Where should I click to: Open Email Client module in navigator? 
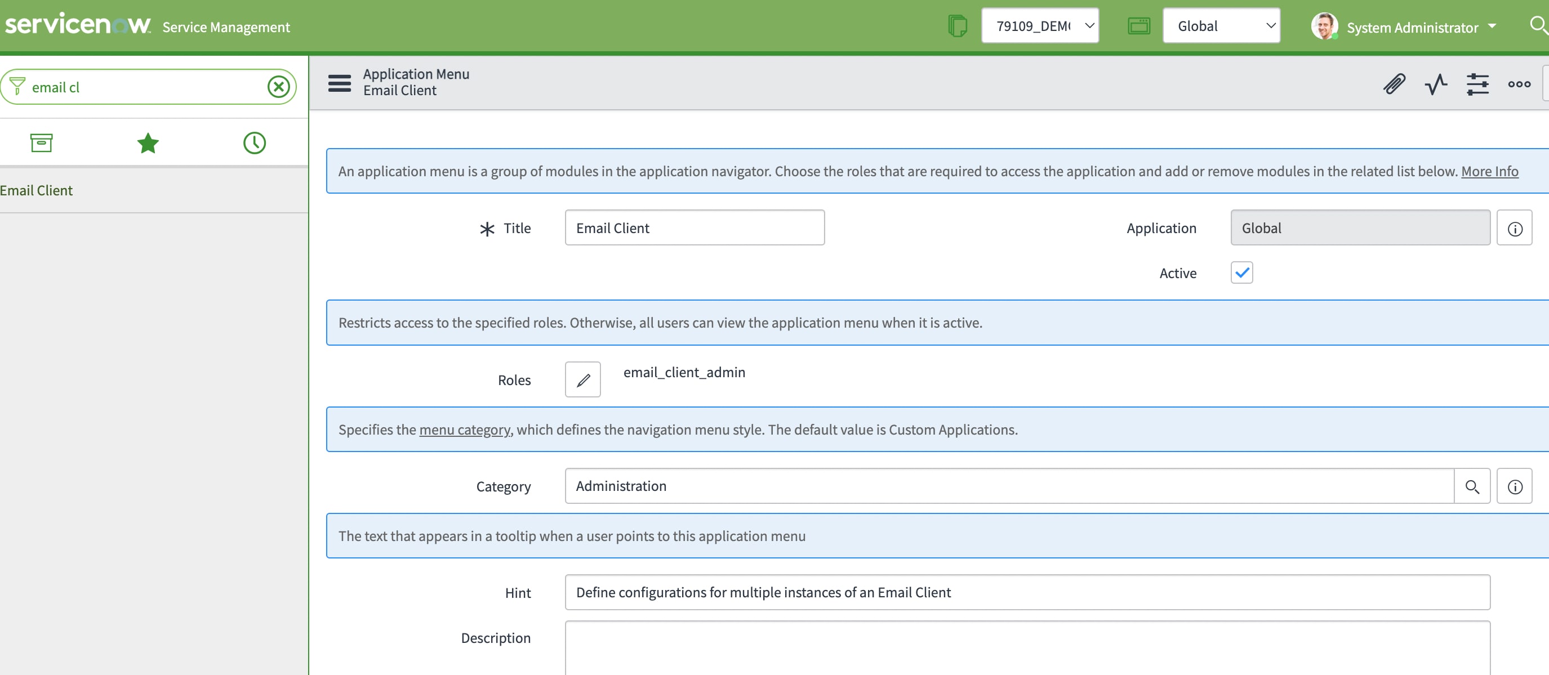[36, 190]
